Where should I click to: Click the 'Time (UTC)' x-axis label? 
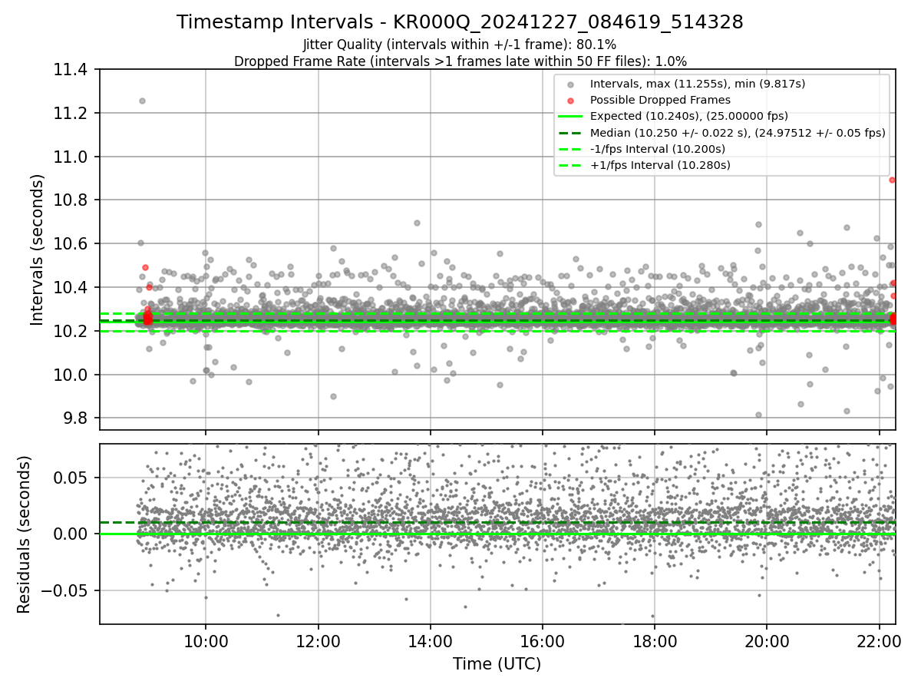(x=497, y=664)
